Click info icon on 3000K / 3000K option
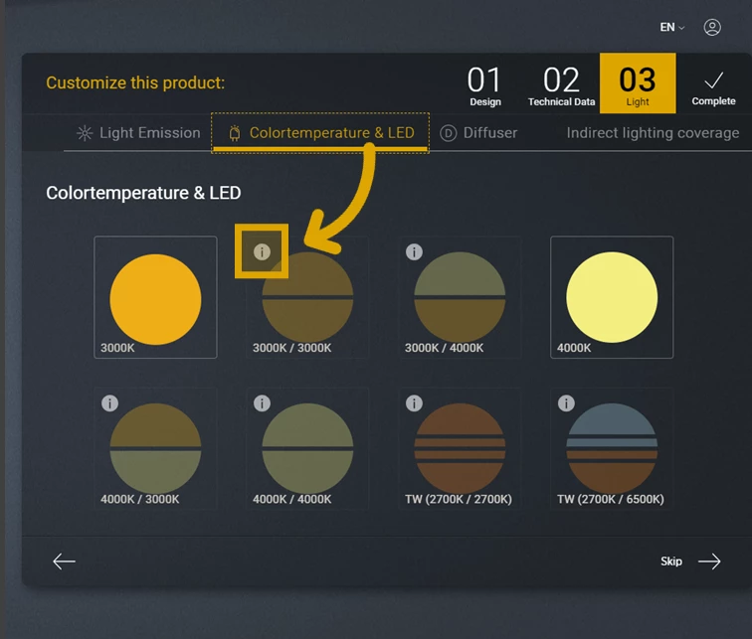 (x=262, y=251)
